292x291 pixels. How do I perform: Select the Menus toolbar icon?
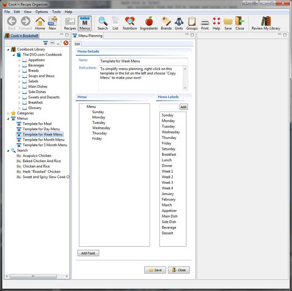85,23
